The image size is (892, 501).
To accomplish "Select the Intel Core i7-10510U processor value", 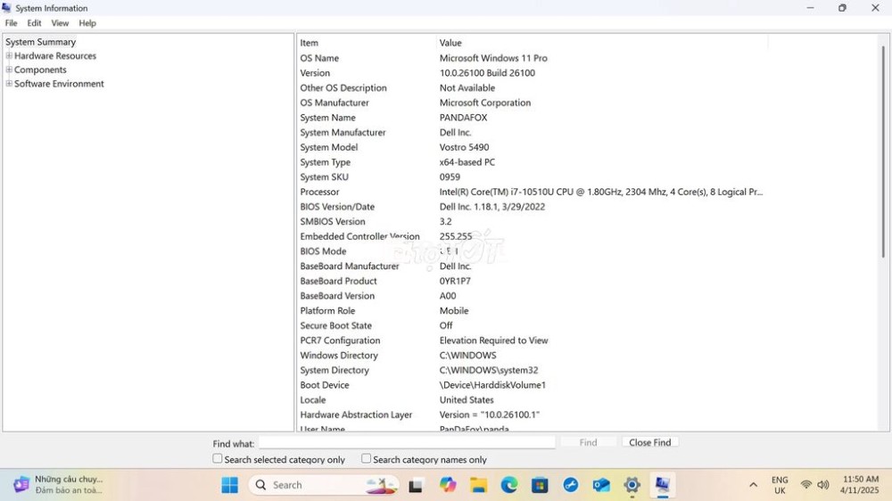I will pyautogui.click(x=600, y=192).
